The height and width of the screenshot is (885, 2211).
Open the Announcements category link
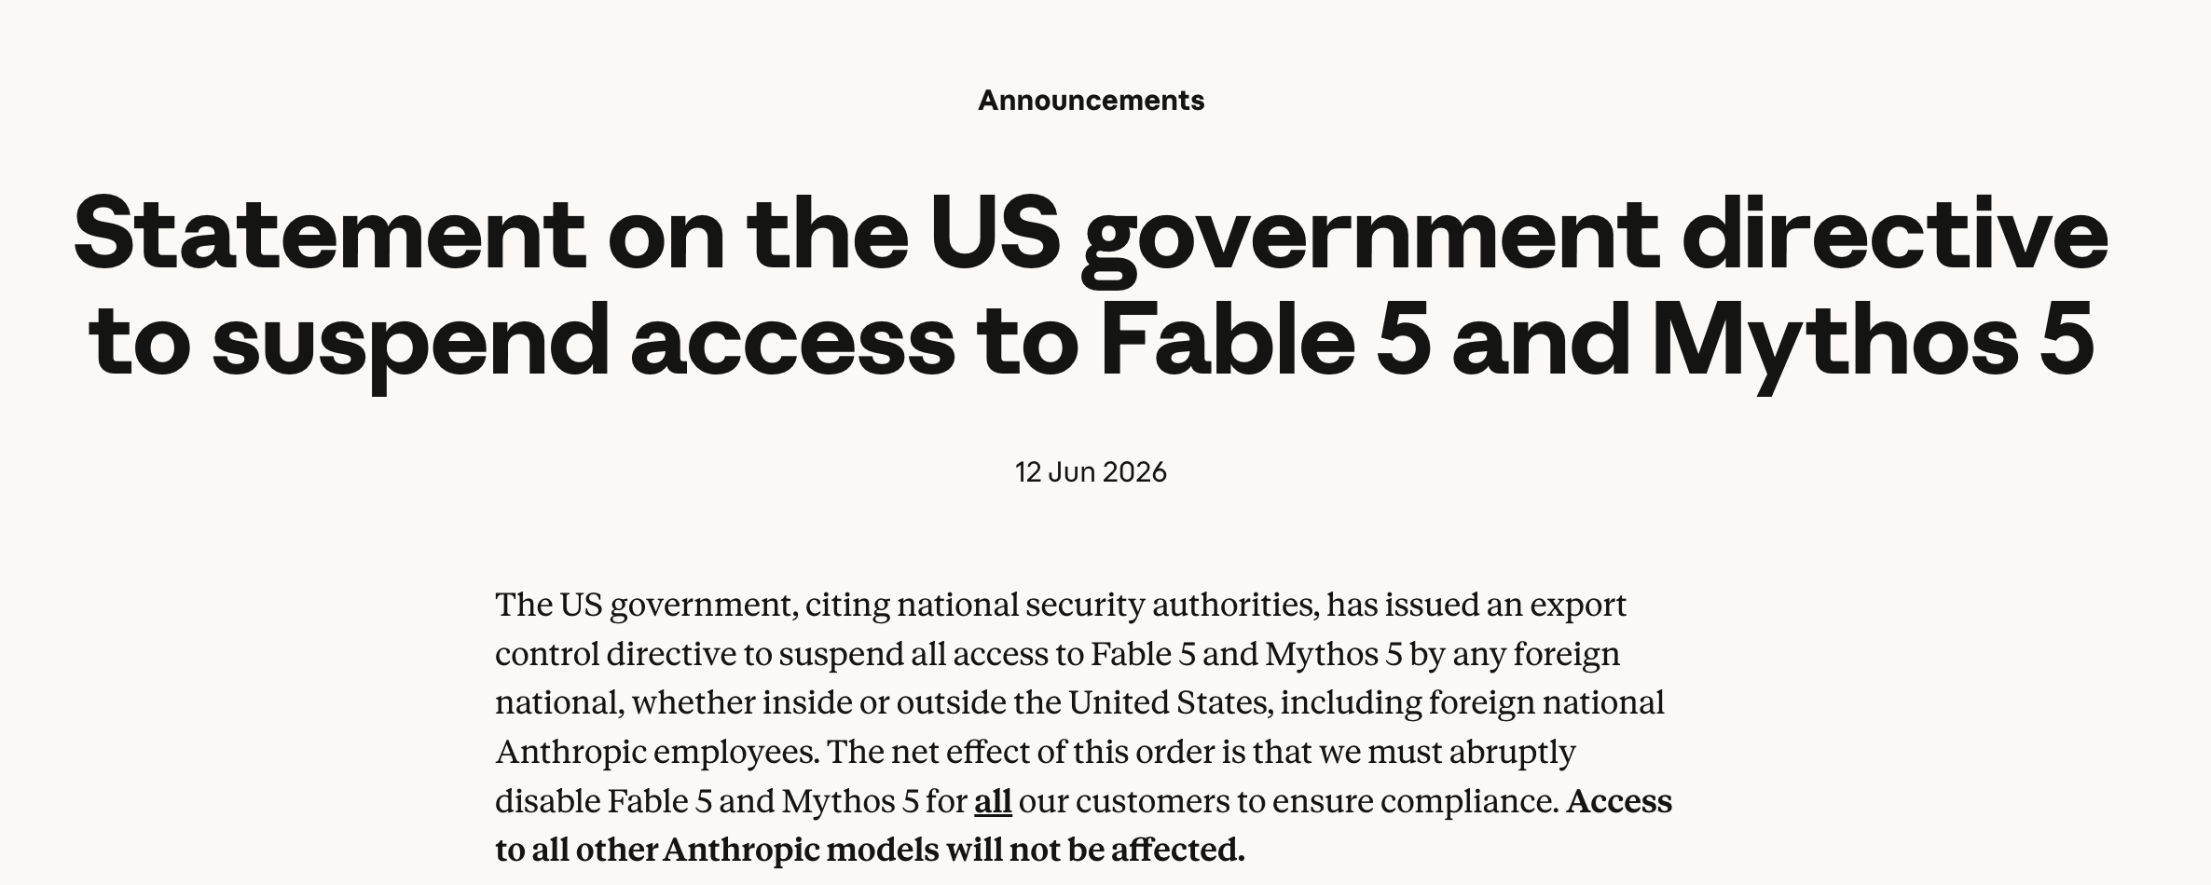[x=1091, y=100]
